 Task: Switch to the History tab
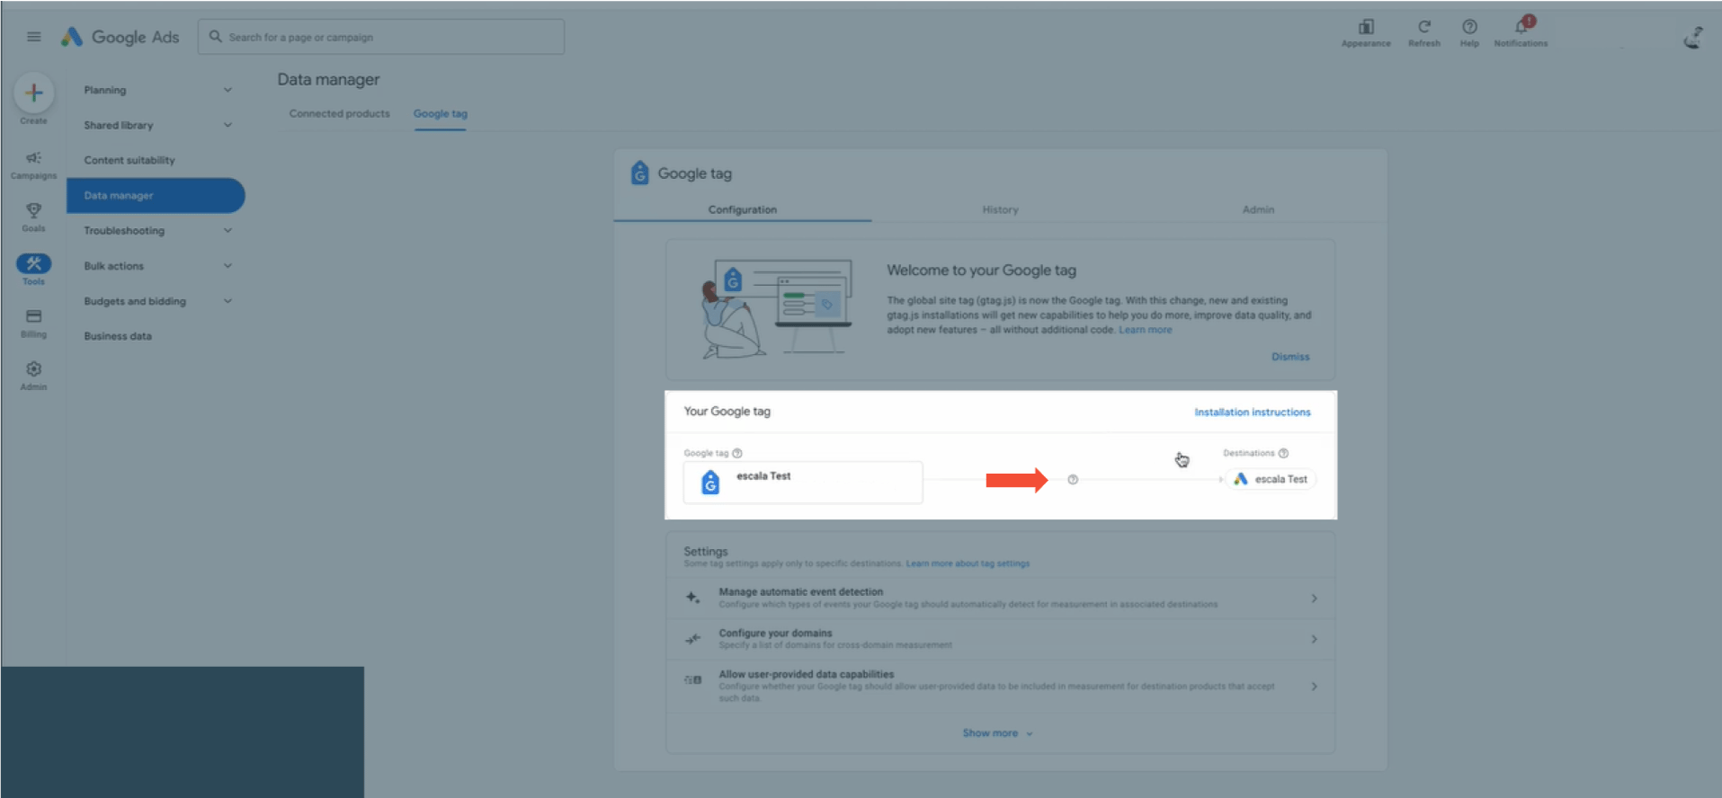1000,209
